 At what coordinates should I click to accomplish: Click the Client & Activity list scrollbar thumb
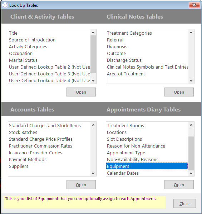[x=93, y=54]
